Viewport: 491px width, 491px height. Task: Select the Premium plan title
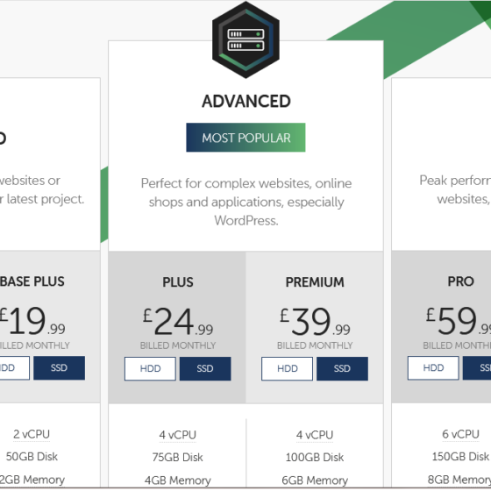(x=315, y=282)
